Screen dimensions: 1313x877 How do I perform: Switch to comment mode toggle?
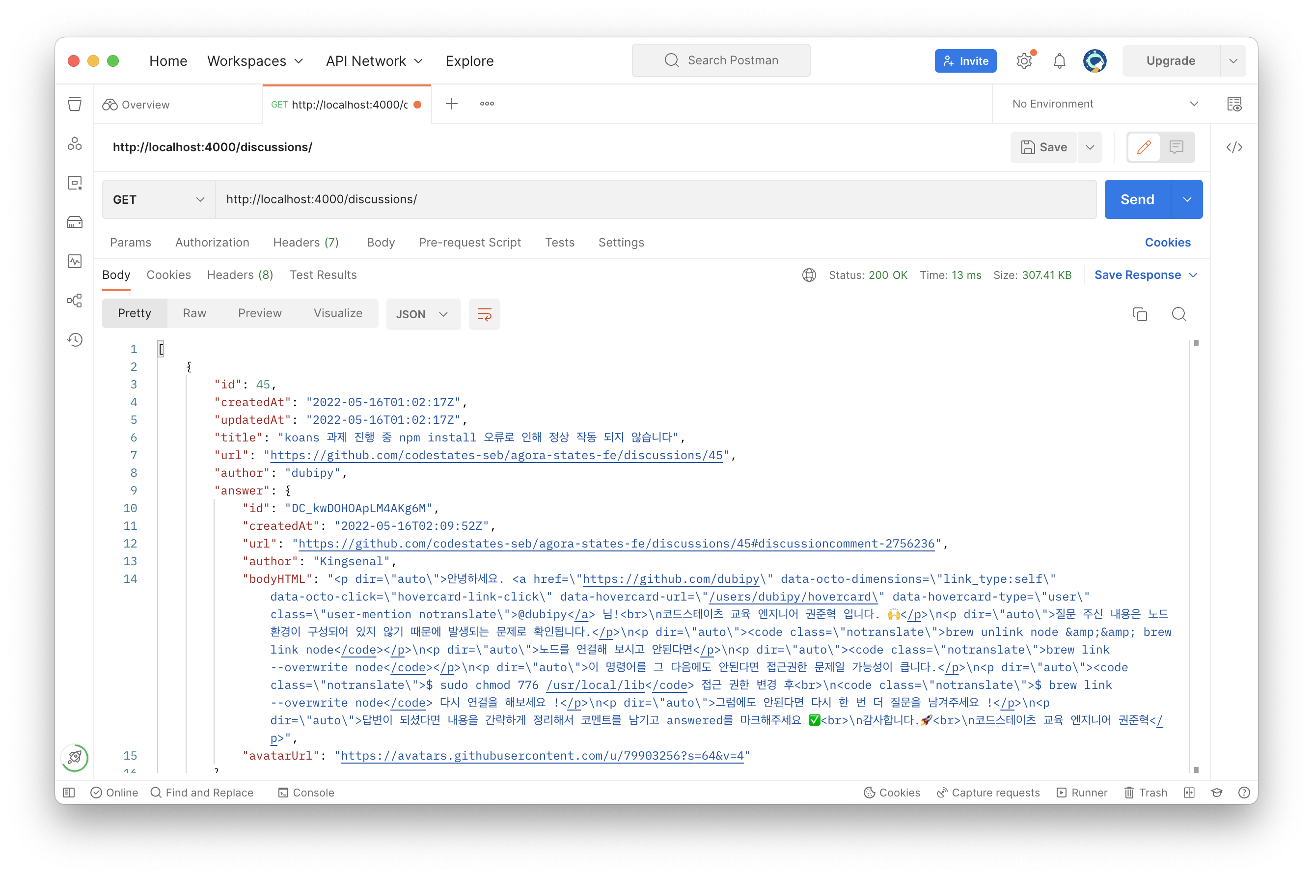click(1176, 147)
